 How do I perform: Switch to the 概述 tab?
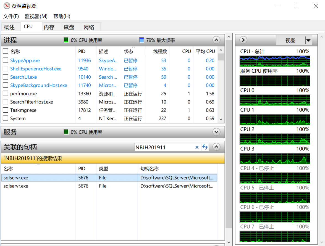point(9,27)
